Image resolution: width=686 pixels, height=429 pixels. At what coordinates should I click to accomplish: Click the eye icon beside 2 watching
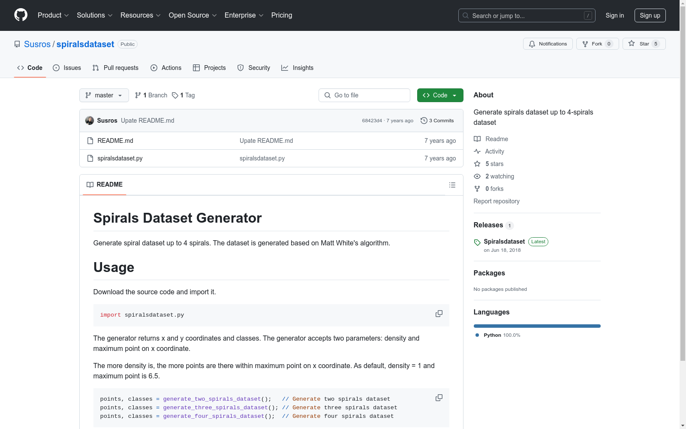pos(477,176)
